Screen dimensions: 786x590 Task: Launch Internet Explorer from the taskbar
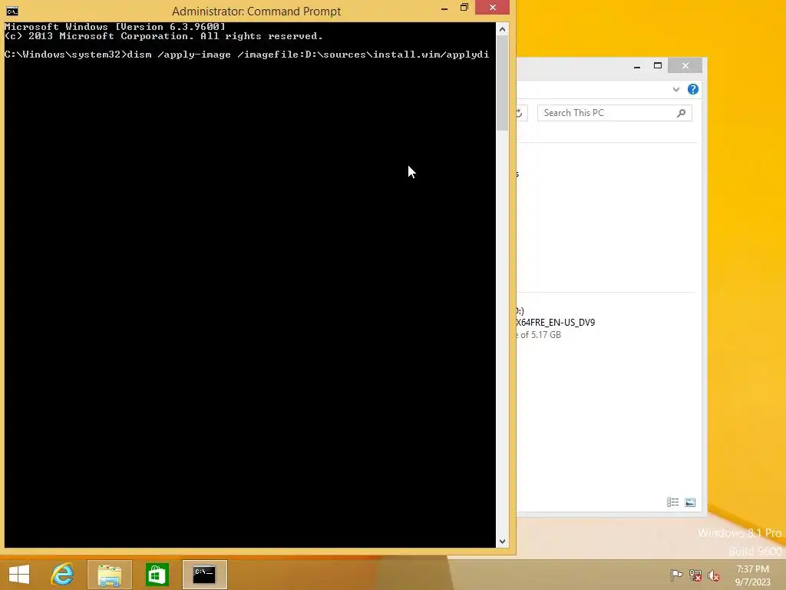pyautogui.click(x=63, y=575)
